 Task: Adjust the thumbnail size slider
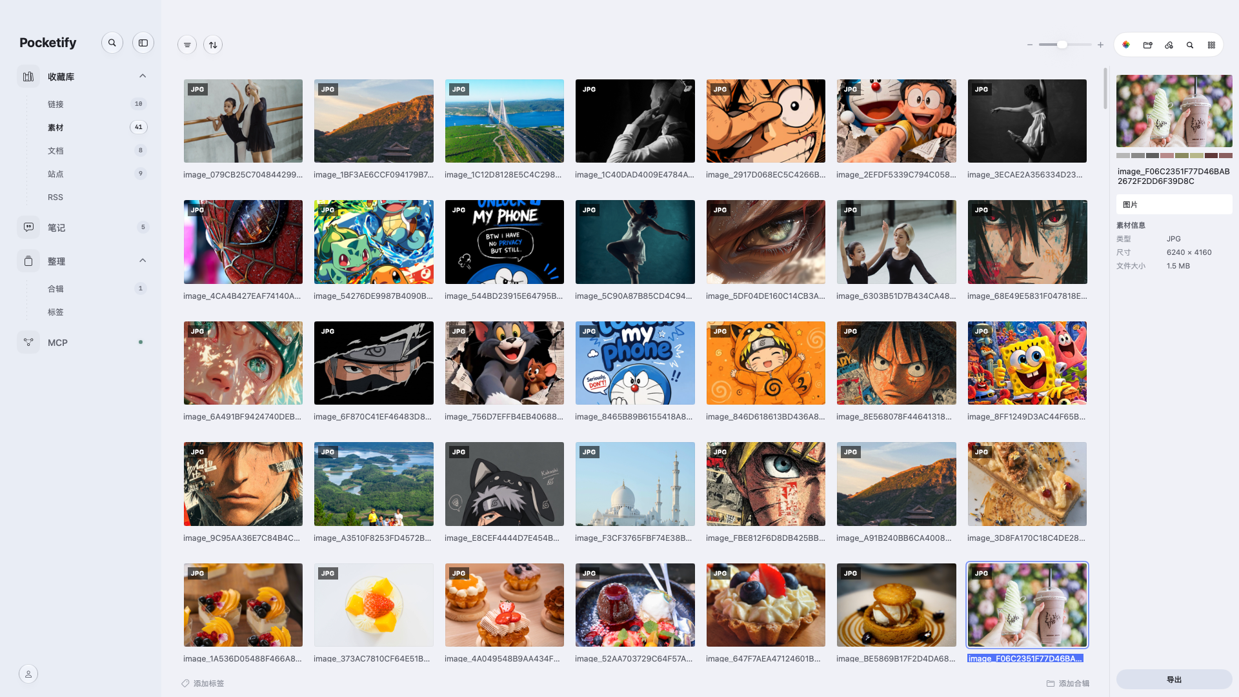coord(1065,45)
